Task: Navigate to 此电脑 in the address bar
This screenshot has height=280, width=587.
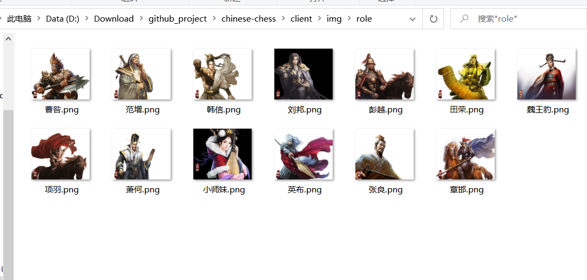Action: tap(19, 19)
